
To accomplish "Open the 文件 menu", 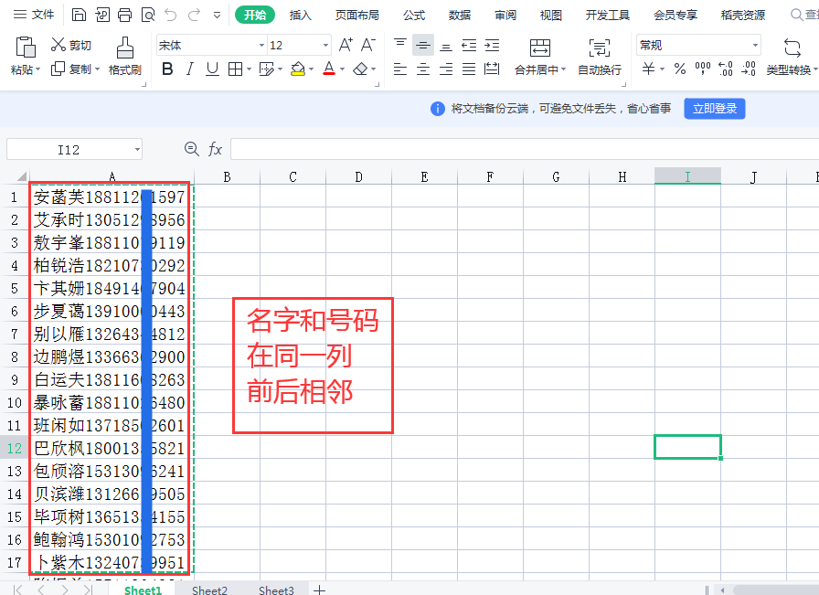I will (x=34, y=15).
